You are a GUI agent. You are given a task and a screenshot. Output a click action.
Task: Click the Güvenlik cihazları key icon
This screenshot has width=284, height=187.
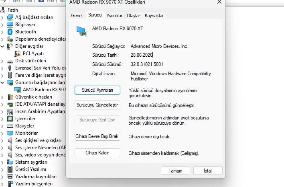10,97
